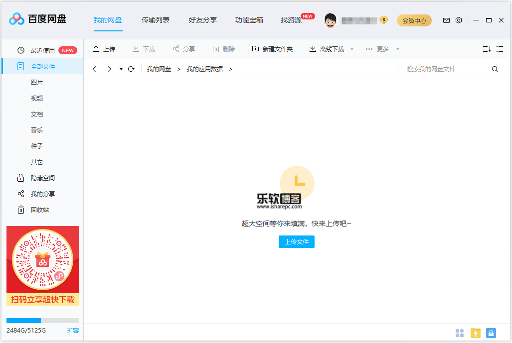
Task: Switch to the 找资源 tab
Action: (x=291, y=20)
